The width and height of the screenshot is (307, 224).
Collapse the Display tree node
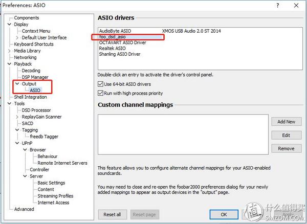(x=10, y=25)
